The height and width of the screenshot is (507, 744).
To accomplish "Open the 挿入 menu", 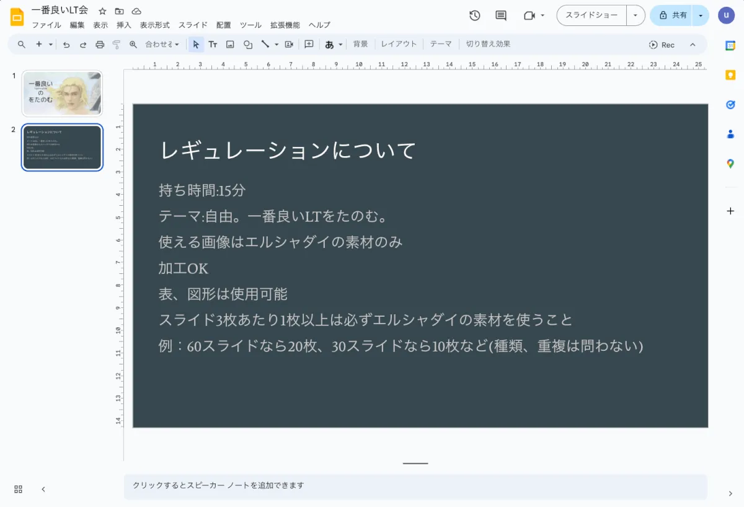I will (x=124, y=25).
